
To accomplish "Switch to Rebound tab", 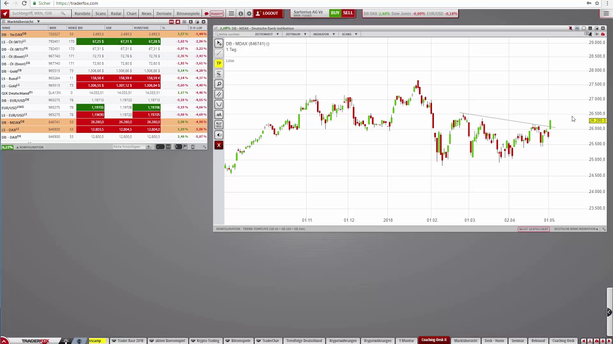I will [x=538, y=341].
